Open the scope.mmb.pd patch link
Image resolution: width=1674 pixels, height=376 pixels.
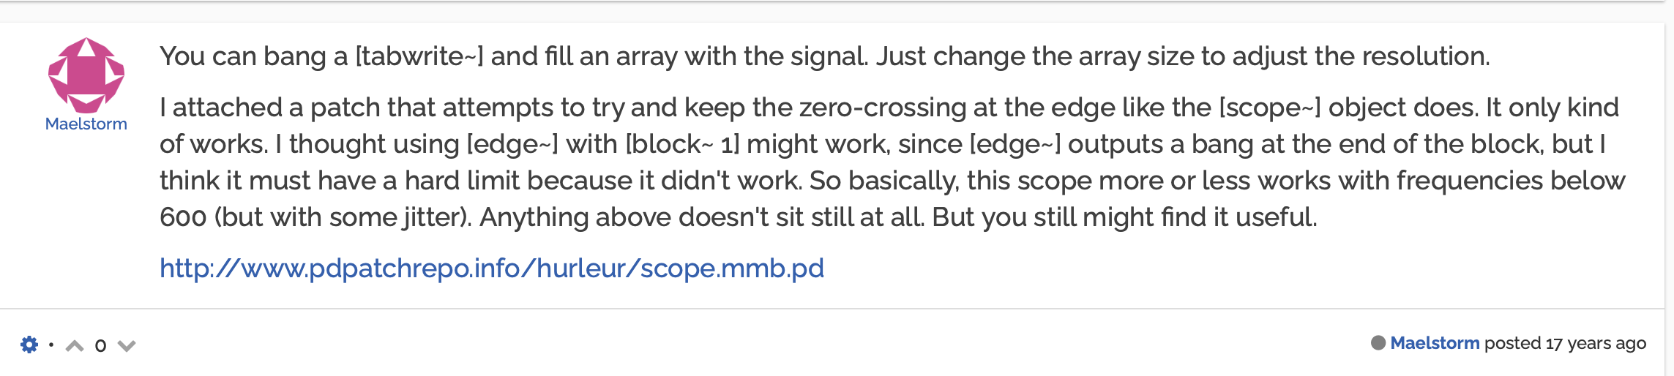click(x=491, y=268)
